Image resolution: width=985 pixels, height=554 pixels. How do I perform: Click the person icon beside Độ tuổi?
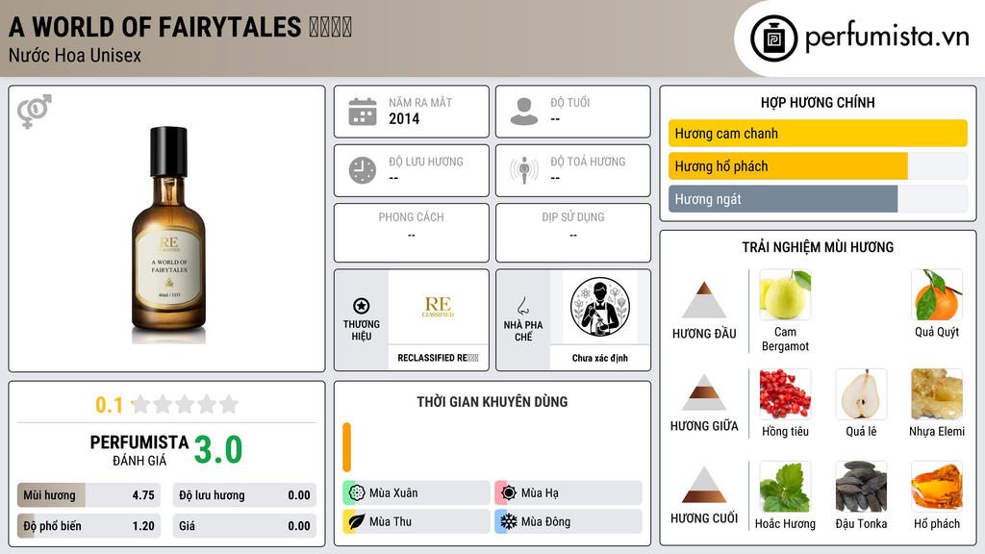[524, 112]
